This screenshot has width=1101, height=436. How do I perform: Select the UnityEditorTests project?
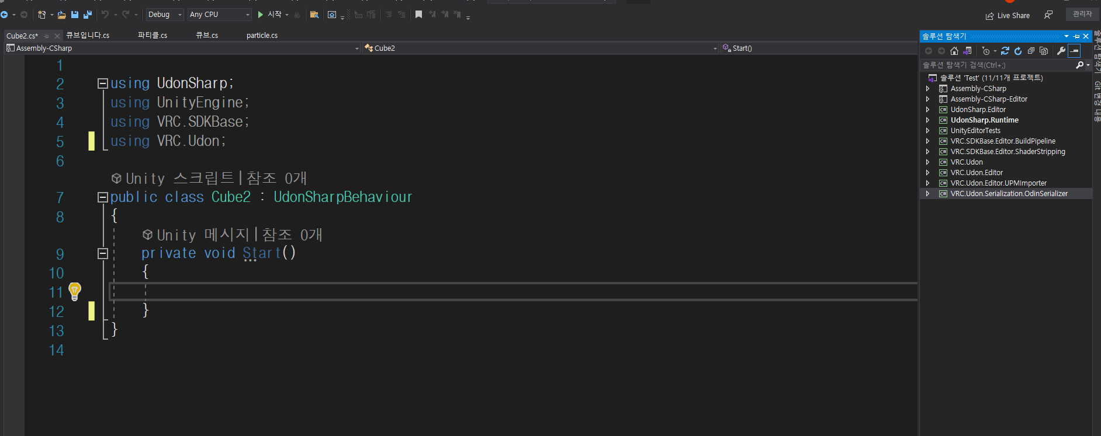[975, 131]
